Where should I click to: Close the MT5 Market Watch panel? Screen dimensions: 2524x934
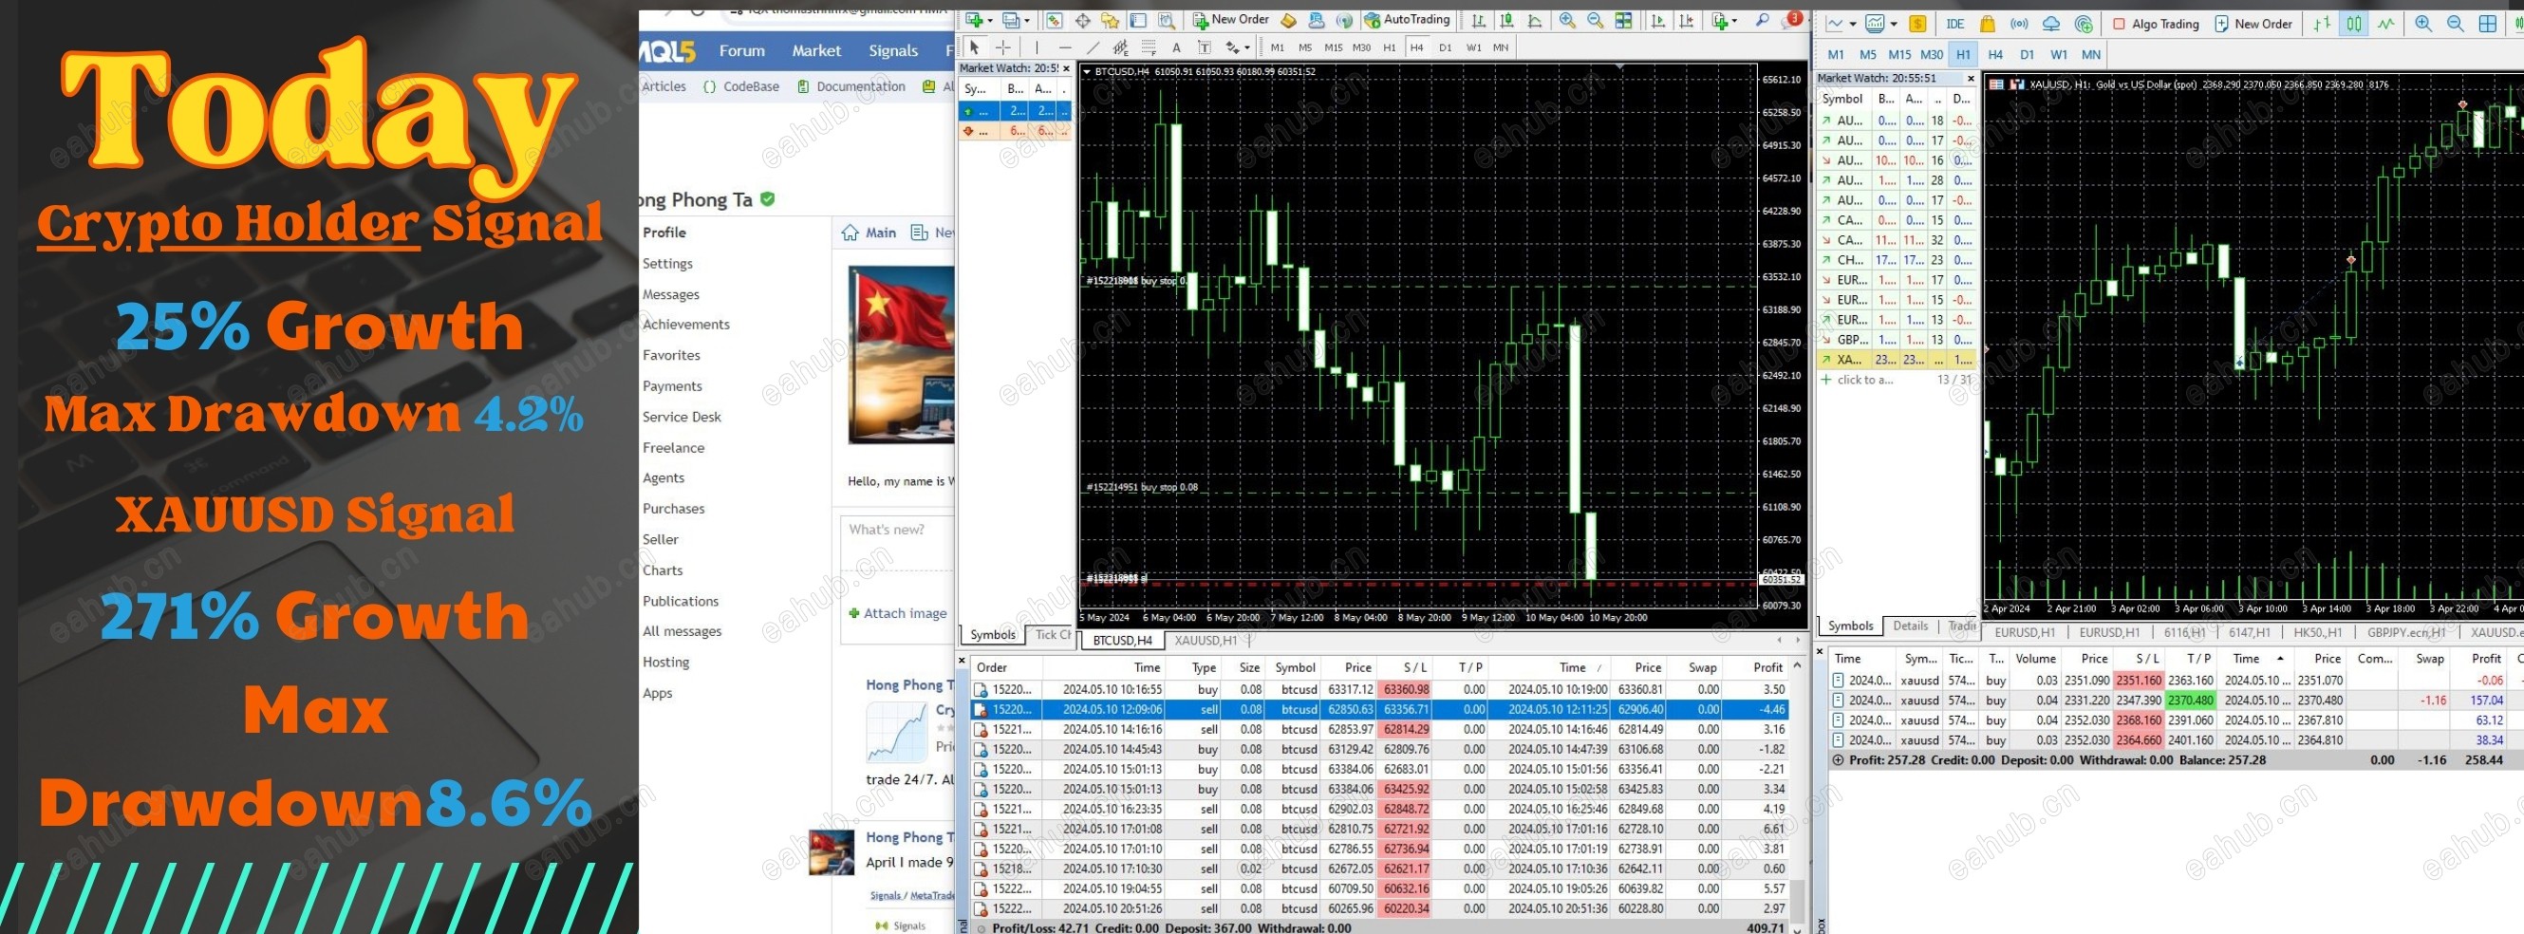(x=1971, y=79)
